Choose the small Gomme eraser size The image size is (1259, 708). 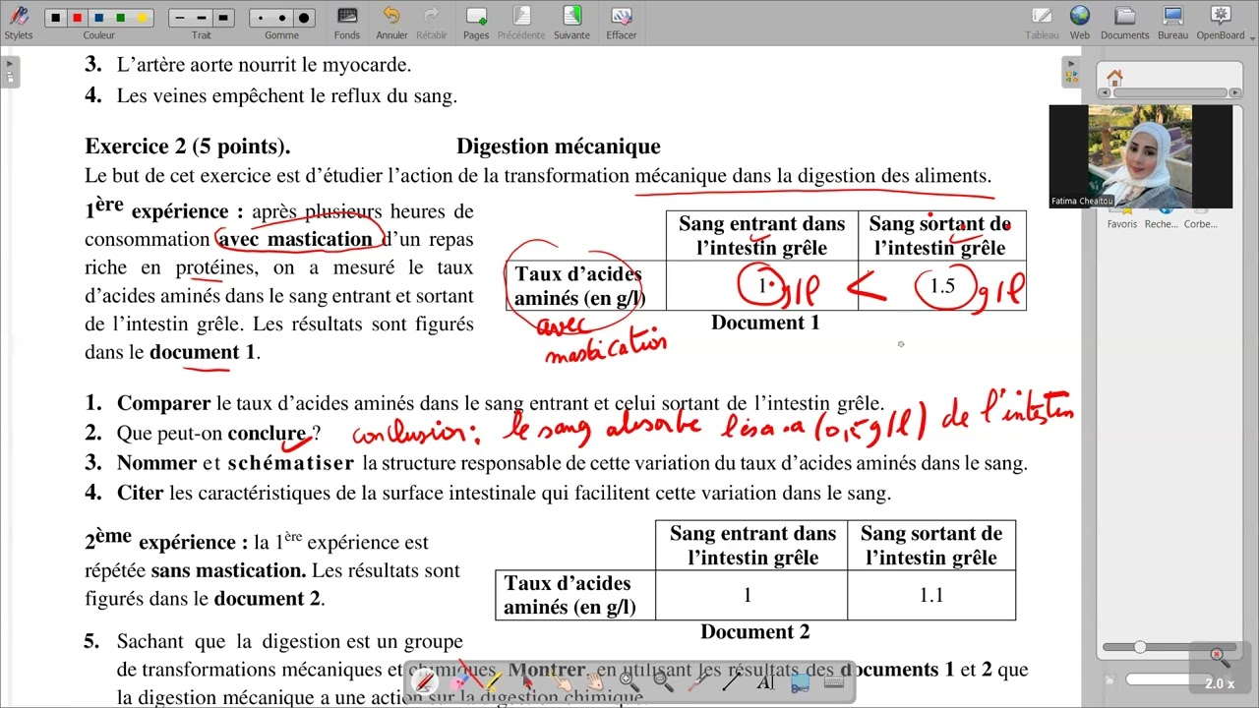click(x=261, y=18)
